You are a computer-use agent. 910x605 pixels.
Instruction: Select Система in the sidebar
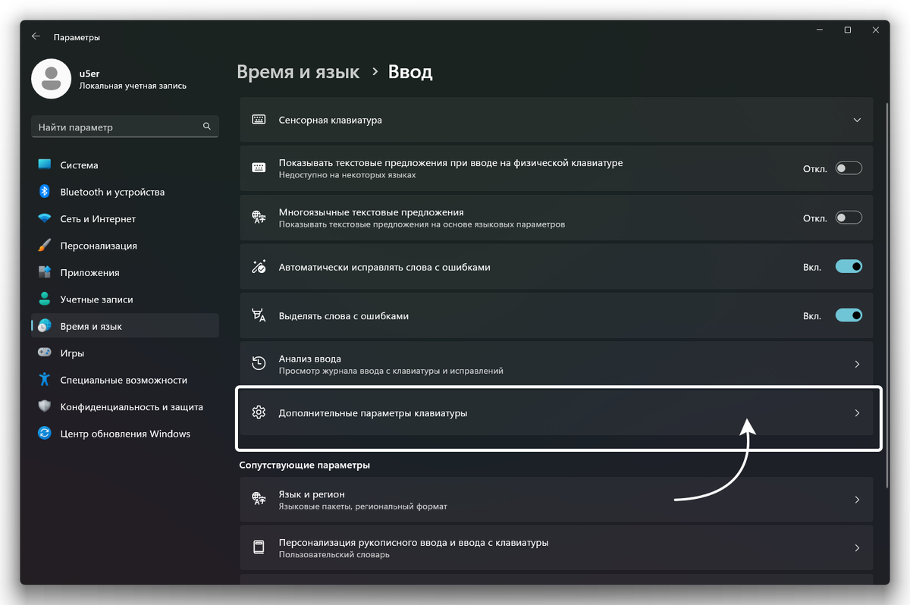[x=79, y=165]
